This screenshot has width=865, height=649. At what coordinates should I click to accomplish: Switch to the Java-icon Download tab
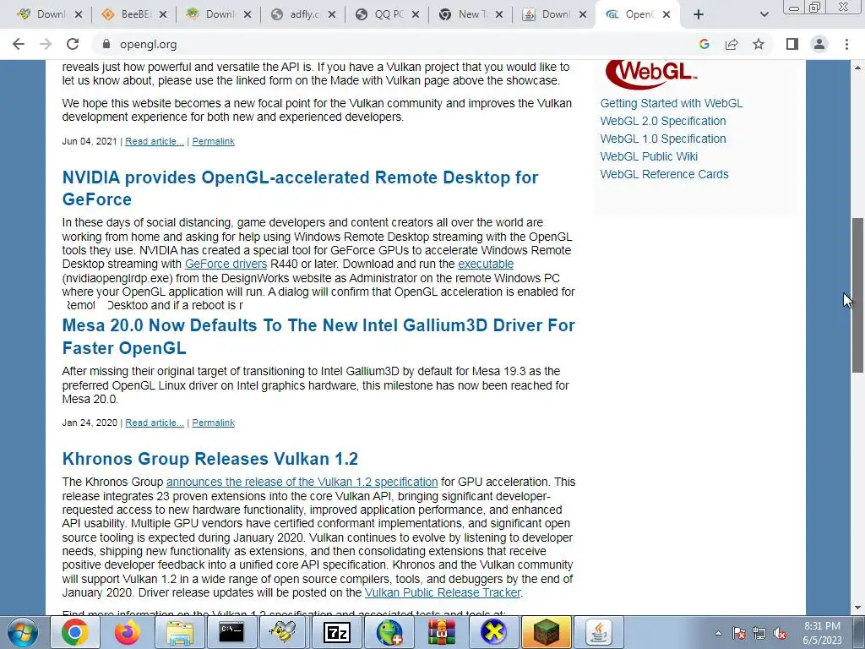[x=548, y=15]
